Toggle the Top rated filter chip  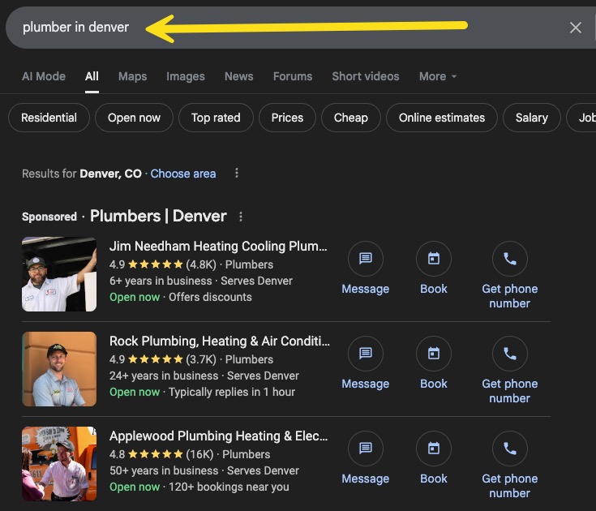click(x=216, y=118)
